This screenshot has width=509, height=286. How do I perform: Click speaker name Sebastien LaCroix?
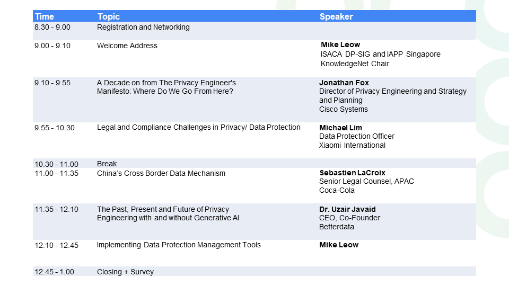click(x=352, y=173)
